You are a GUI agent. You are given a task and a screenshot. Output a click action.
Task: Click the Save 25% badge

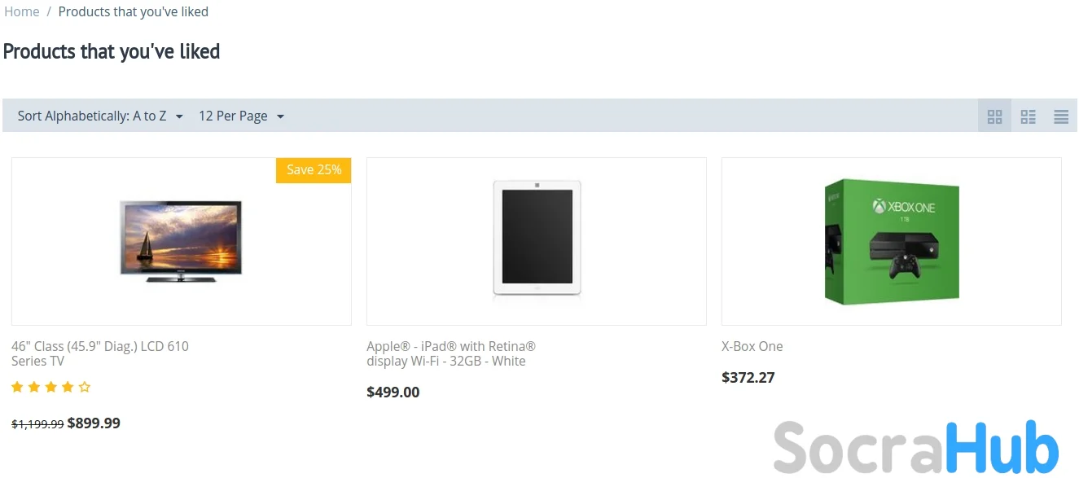[x=314, y=170]
